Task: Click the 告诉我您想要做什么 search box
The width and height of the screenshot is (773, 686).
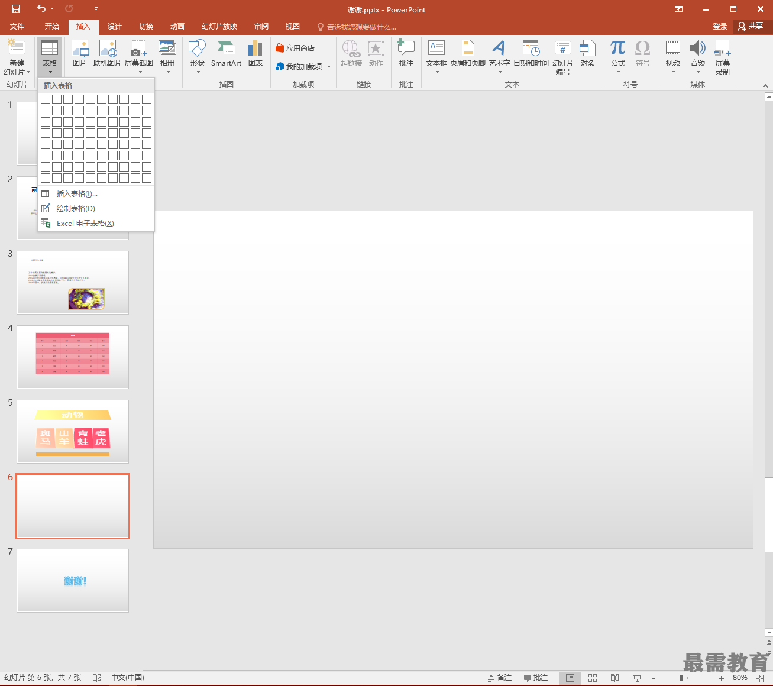Action: 357,27
